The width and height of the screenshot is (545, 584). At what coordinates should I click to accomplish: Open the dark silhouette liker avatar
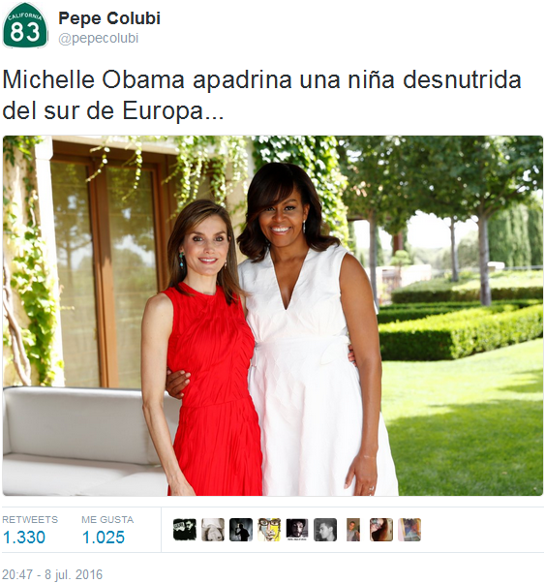tap(241, 530)
